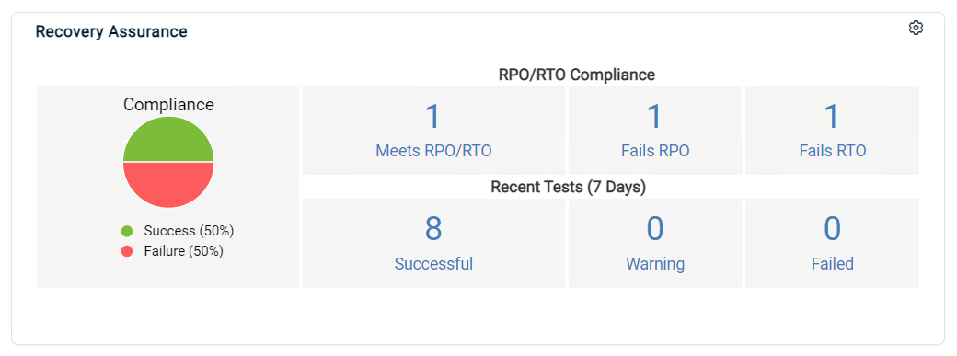Click the count 1 above Fails RTO
Image resolution: width=957 pixels, height=356 pixels.
(x=832, y=116)
